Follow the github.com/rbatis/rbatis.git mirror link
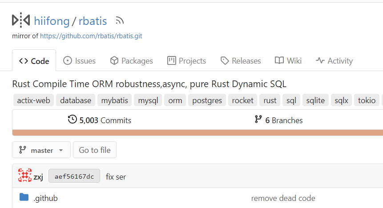Image resolution: width=383 pixels, height=208 pixels. (x=91, y=36)
